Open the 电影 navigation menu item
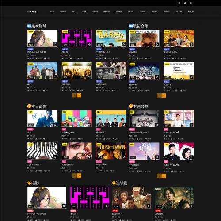Image resolution: width=221 pixels, height=221 pixels. [x=52, y=11]
